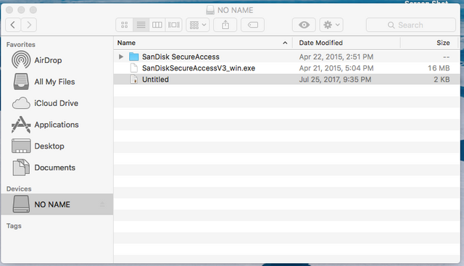464x266 pixels.
Task: Go back with the left arrow button
Action: click(13, 25)
